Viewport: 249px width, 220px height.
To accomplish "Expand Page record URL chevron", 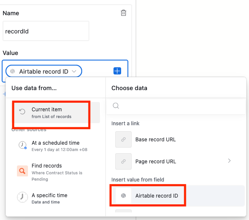I will [x=230, y=161].
